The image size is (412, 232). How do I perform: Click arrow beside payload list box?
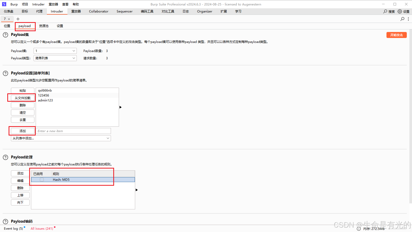(x=121, y=107)
